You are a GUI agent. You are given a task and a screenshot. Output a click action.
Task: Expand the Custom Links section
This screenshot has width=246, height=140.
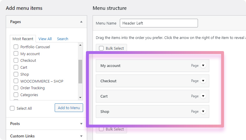point(46,136)
